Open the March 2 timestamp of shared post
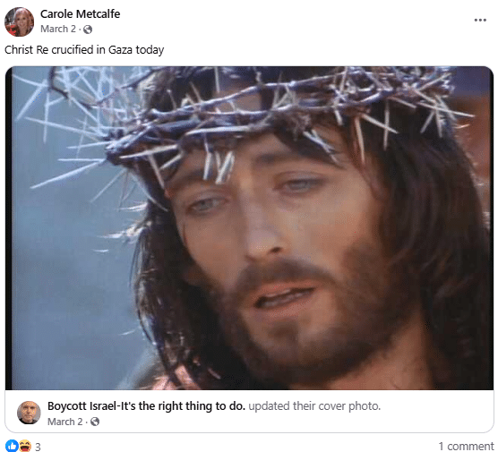 (x=65, y=422)
